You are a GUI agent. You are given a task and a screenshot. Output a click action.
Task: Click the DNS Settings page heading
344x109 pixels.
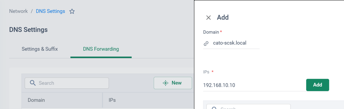(x=28, y=30)
